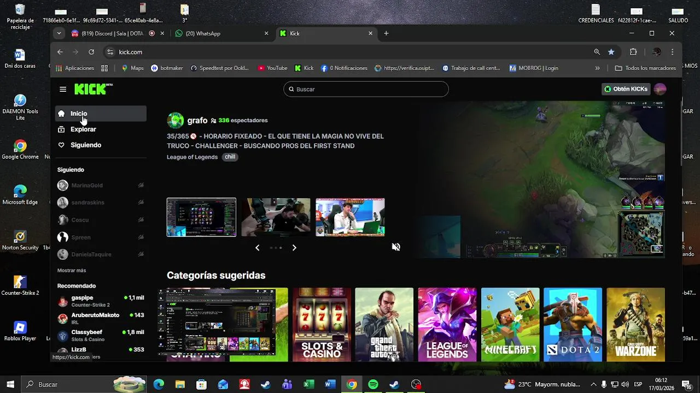Open followed channel DanielaTaquire

pos(101,254)
